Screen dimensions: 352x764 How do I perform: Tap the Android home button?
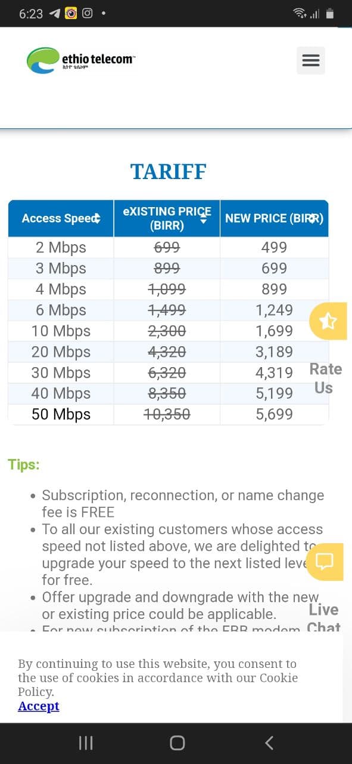coord(177,743)
